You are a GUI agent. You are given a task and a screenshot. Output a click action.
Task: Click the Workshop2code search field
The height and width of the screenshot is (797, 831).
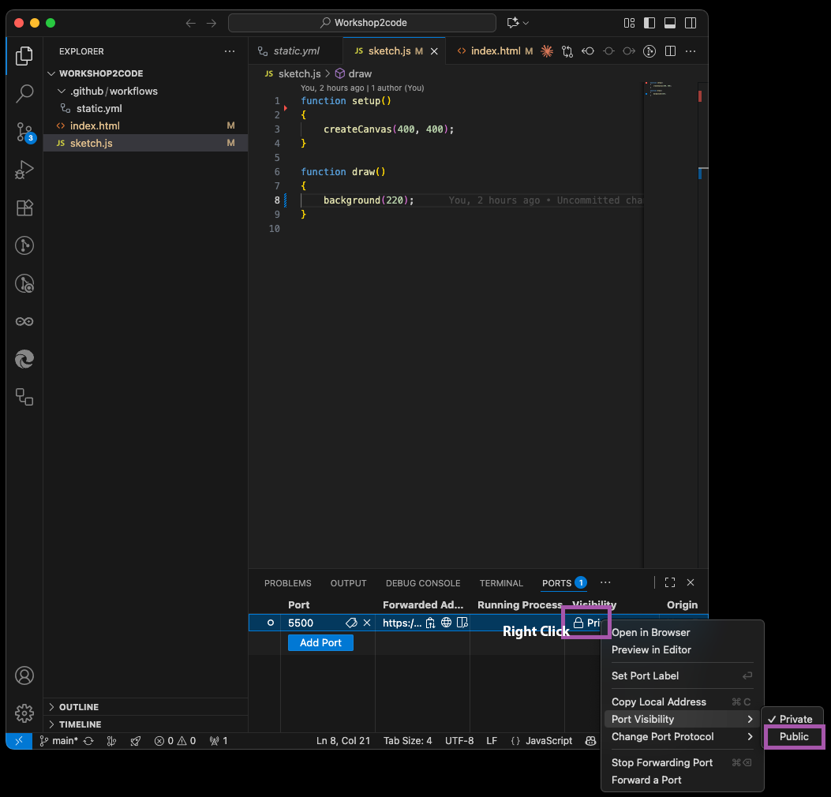point(362,23)
